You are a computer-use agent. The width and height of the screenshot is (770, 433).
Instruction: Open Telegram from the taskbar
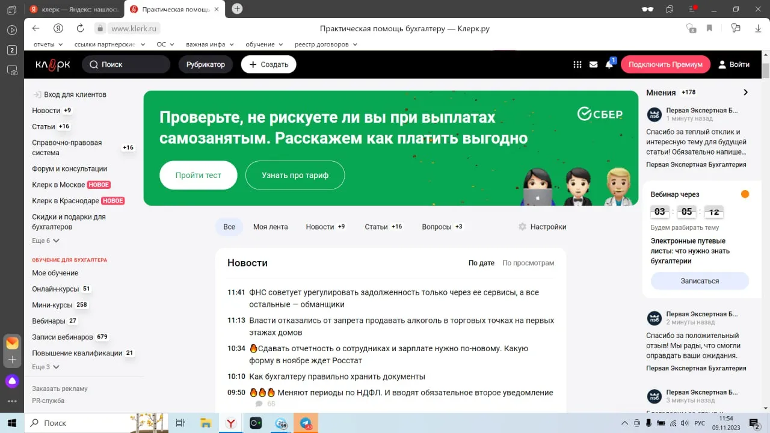click(306, 423)
